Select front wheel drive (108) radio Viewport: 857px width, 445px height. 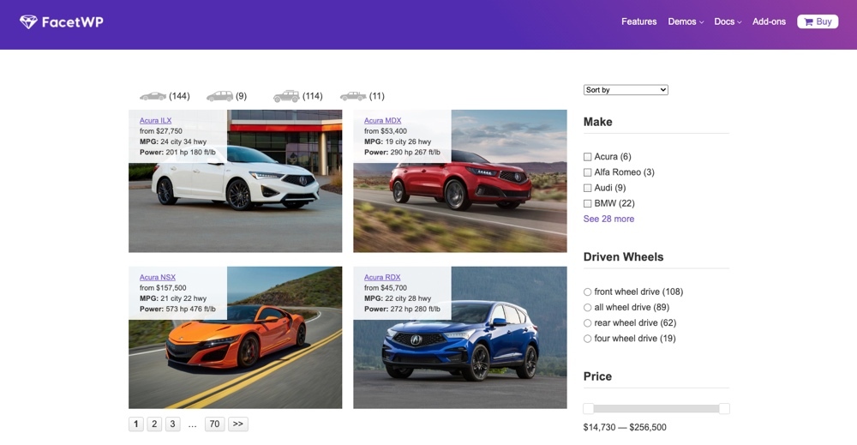pyautogui.click(x=588, y=292)
